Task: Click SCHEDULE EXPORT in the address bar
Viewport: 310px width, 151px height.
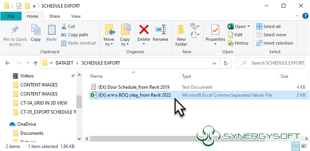Action: tap(101, 63)
